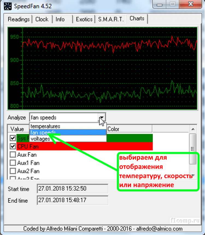Uncheck the CPU Fan checkbox
The height and width of the screenshot is (235, 205).
pos(13,146)
